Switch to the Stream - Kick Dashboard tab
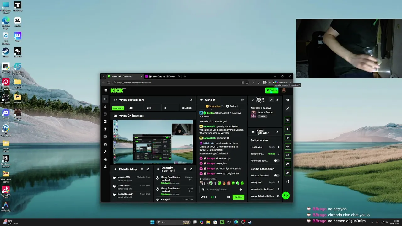The width and height of the screenshot is (402, 226). pos(125,76)
